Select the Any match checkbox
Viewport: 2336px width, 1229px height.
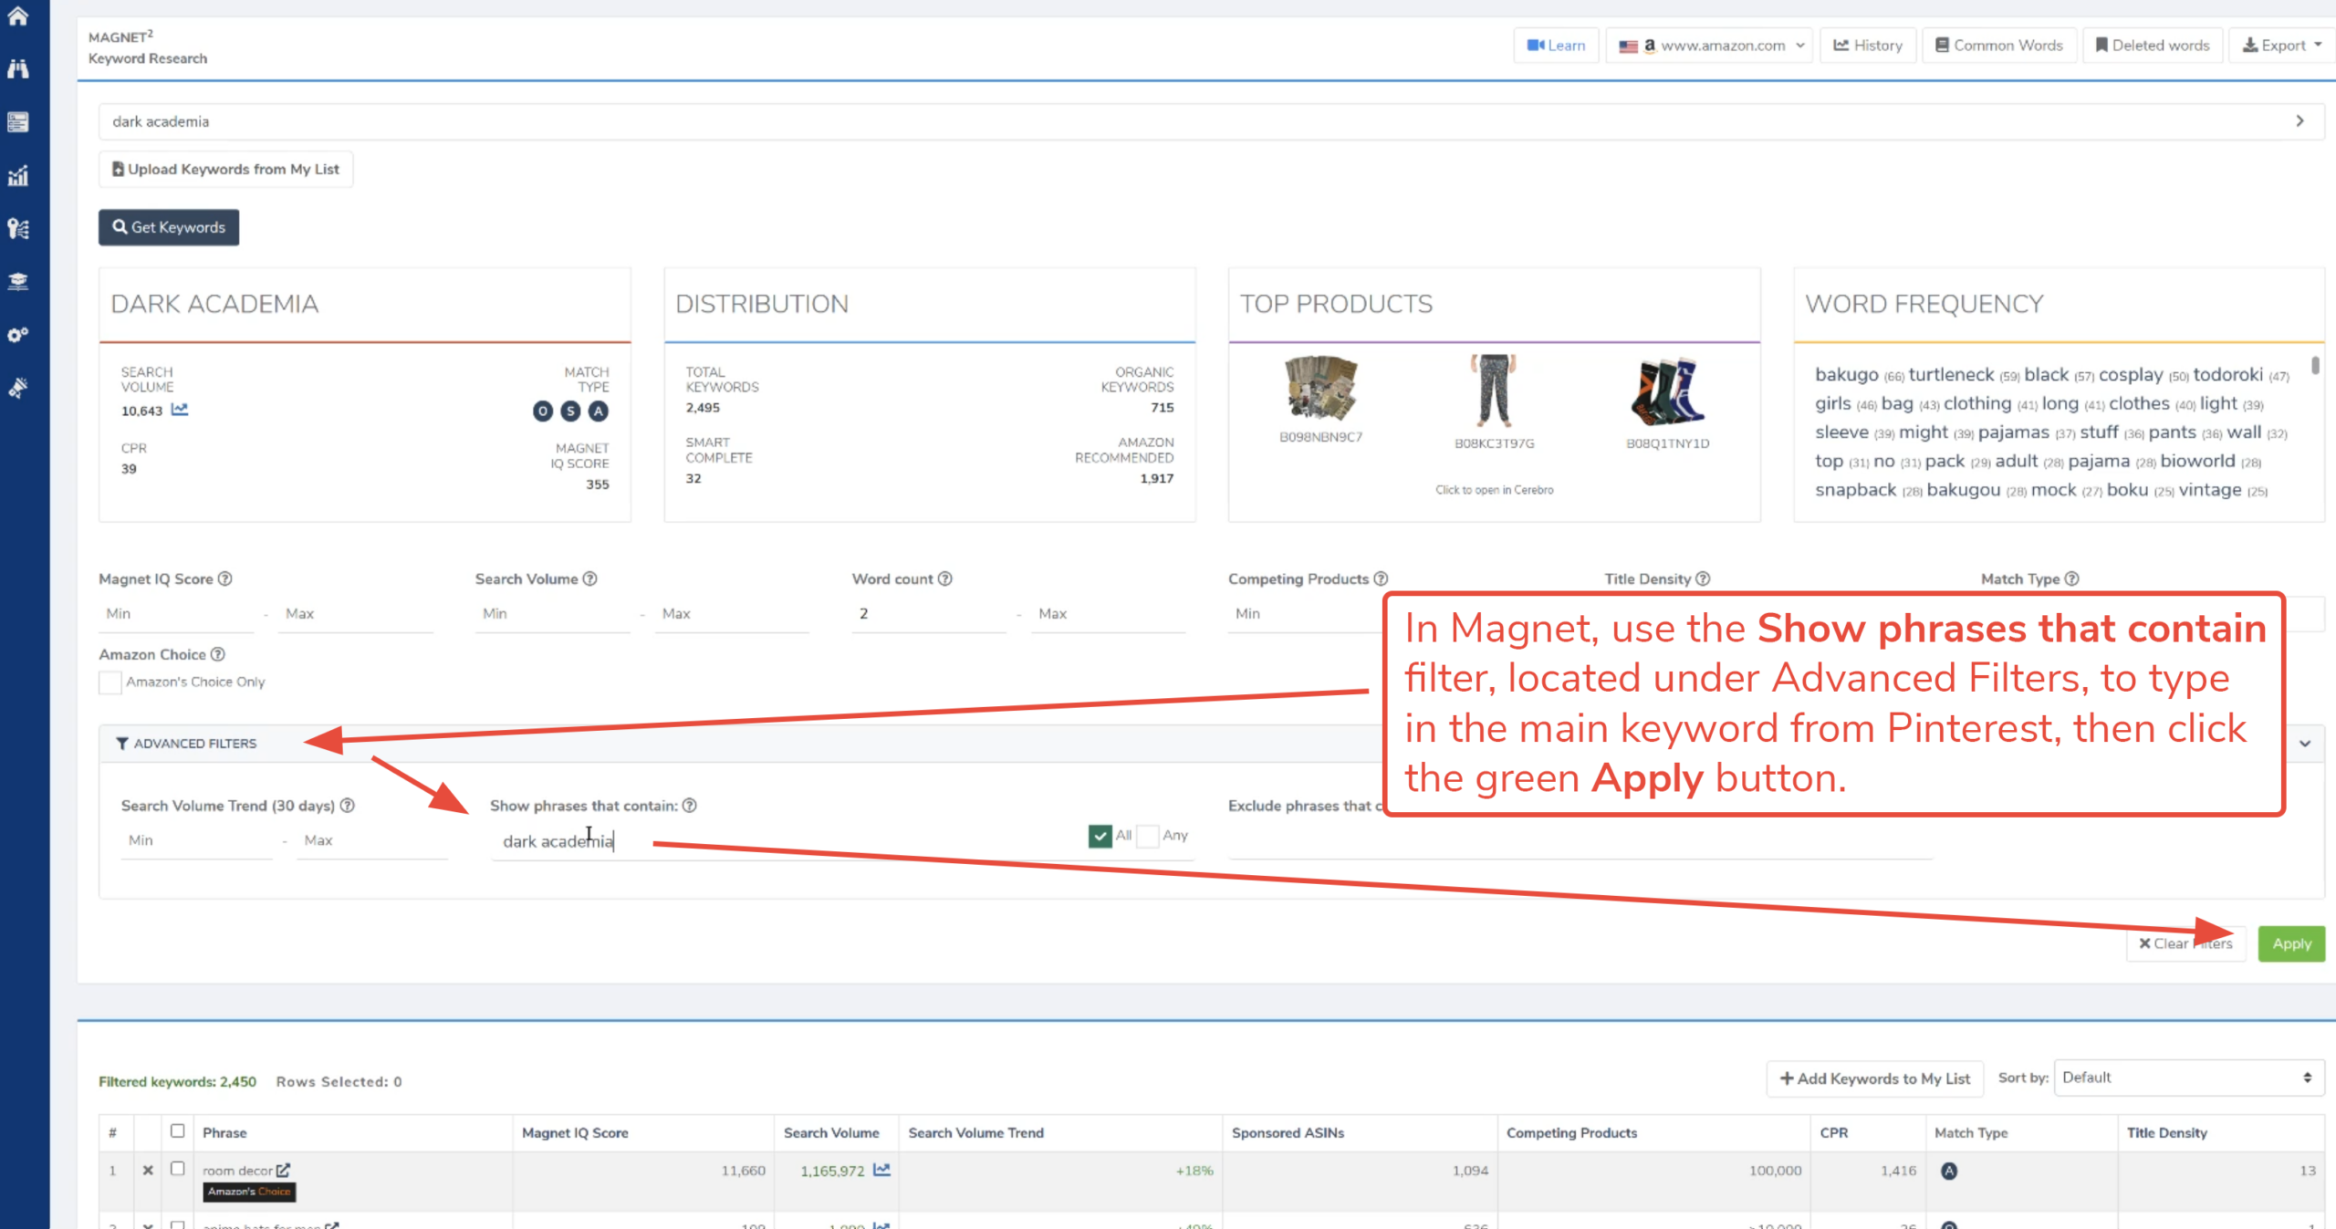pos(1149,835)
